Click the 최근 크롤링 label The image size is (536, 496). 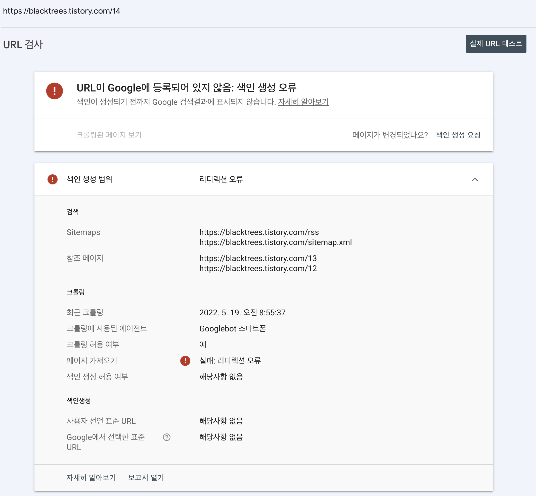click(x=85, y=312)
